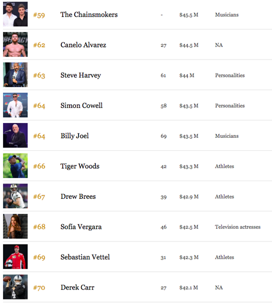
Task: Open the Derek Carr name link
Action: 77,287
